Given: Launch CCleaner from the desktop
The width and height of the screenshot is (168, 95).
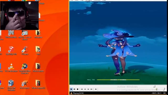Looking at the screenshot, I should click(25, 51).
